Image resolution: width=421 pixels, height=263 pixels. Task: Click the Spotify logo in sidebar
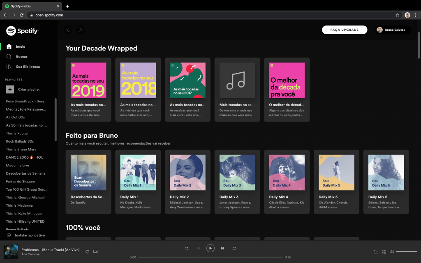click(x=22, y=31)
